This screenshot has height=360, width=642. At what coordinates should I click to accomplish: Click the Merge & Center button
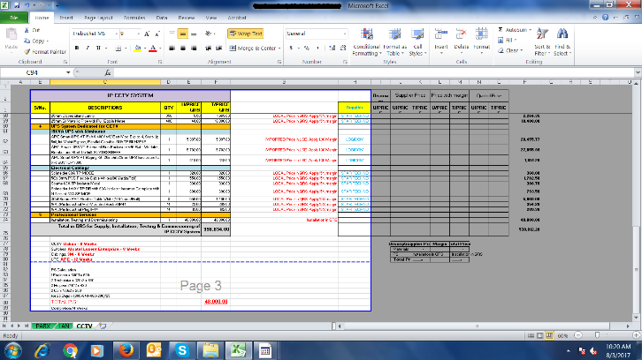pos(254,49)
